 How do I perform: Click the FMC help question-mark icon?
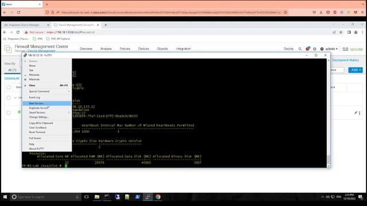coord(322,49)
